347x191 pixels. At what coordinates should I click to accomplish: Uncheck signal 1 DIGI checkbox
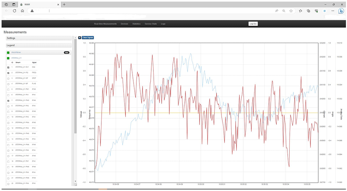click(8, 67)
